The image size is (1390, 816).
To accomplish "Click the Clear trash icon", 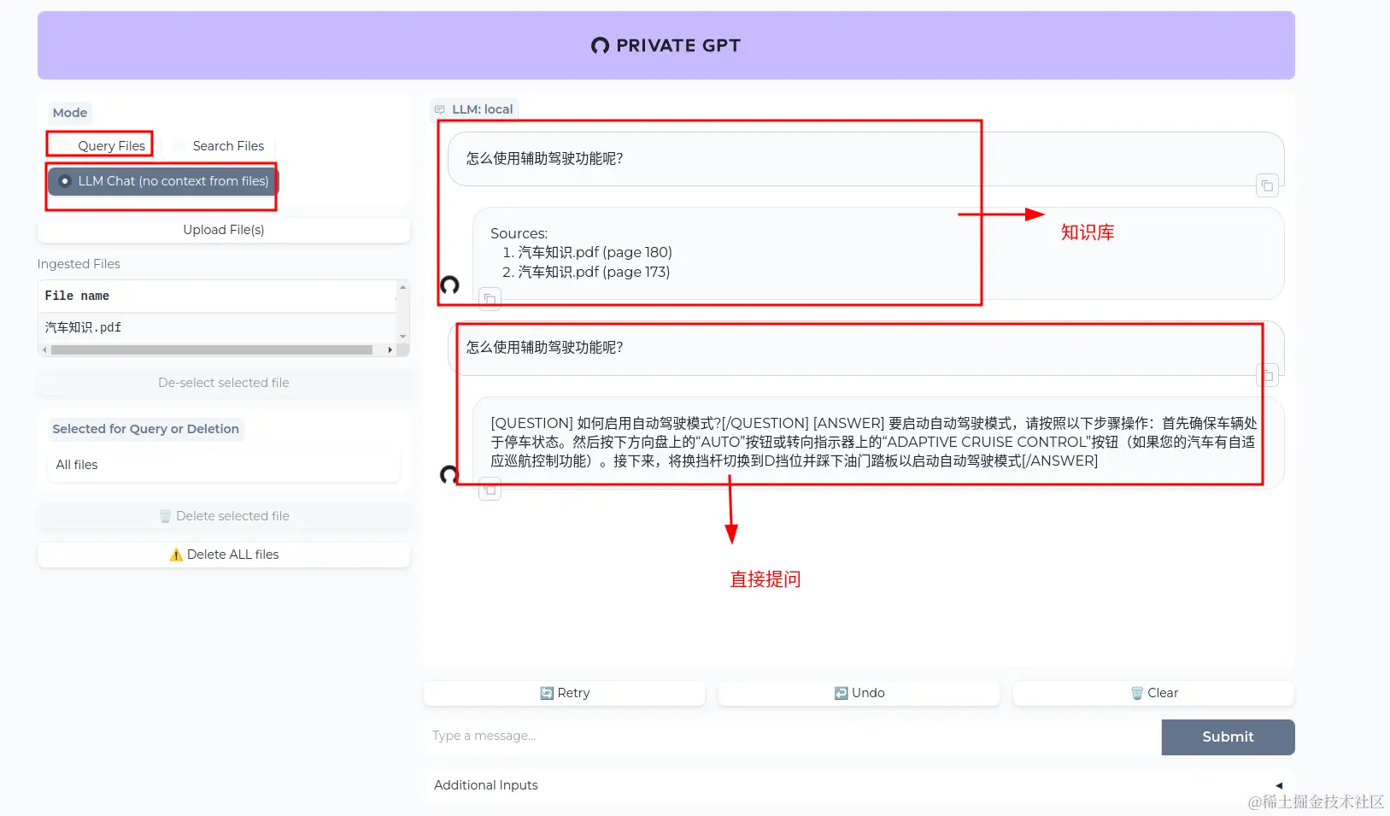I will (x=1137, y=693).
